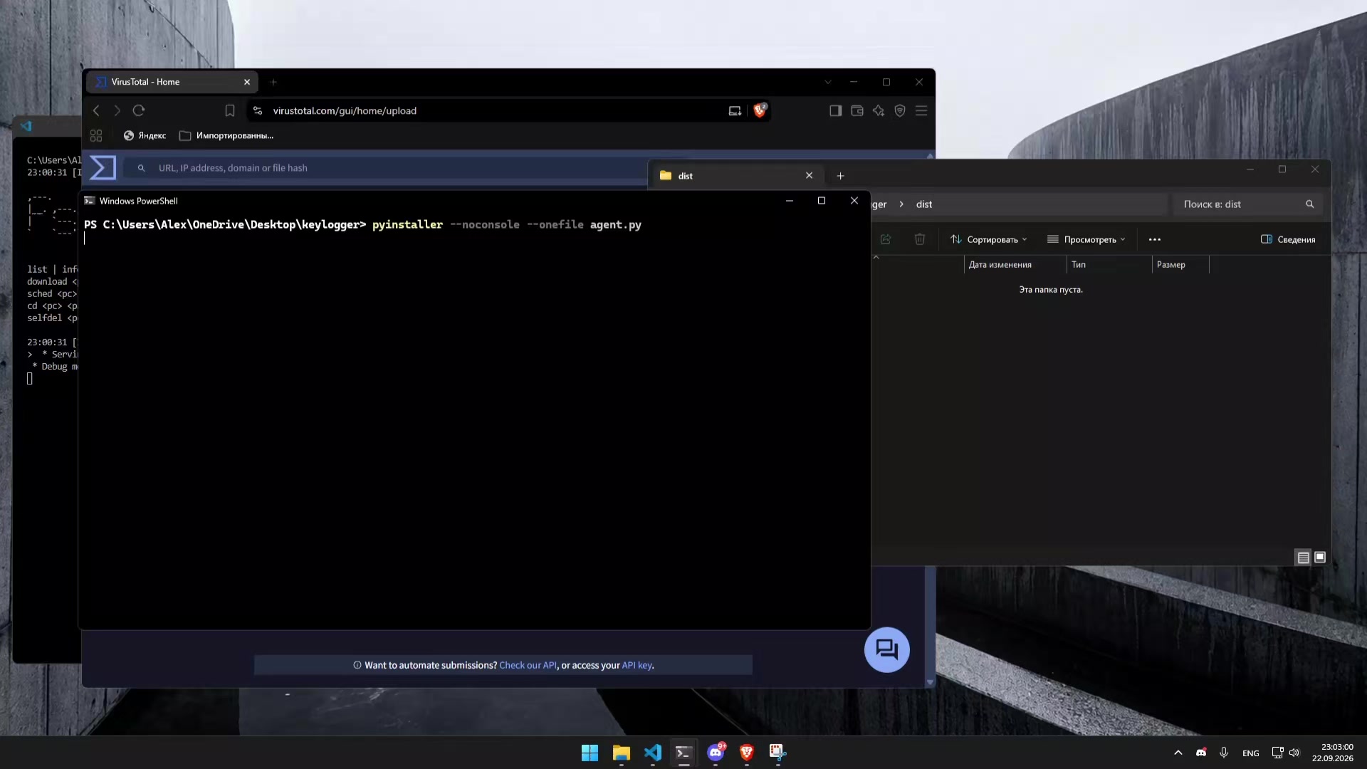The width and height of the screenshot is (1367, 769).
Task: Click the install/cast icon in address bar
Action: 735,110
